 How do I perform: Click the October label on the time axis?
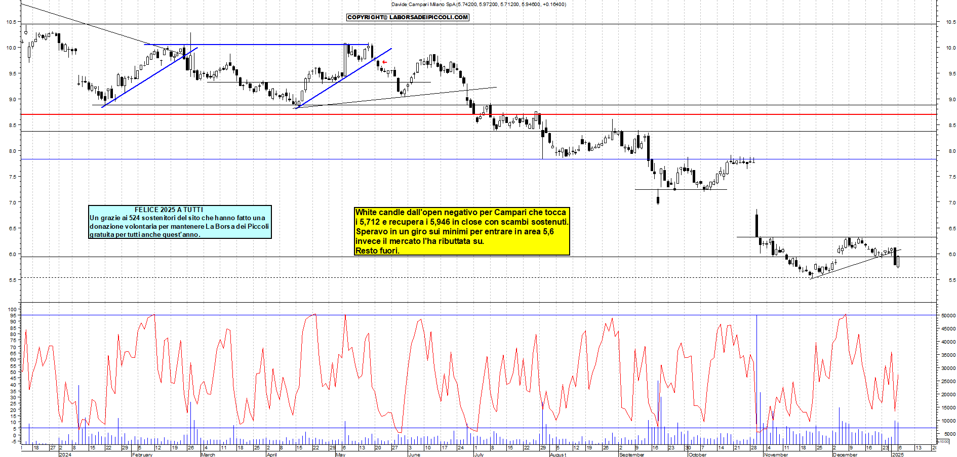[697, 454]
